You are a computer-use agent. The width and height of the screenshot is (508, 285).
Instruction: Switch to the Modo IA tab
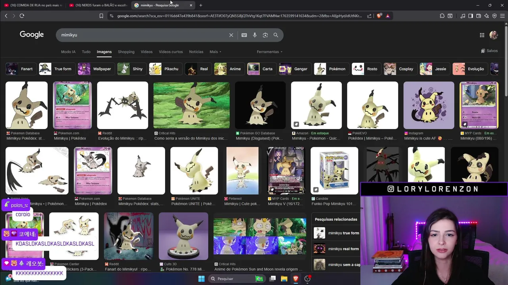[68, 52]
